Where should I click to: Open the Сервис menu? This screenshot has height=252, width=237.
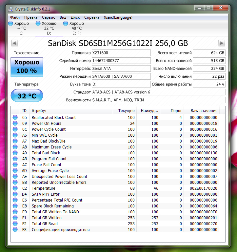tap(49, 17)
